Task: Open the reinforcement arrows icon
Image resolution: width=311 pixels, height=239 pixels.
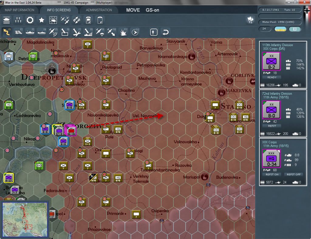Action: pyautogui.click(x=77, y=20)
